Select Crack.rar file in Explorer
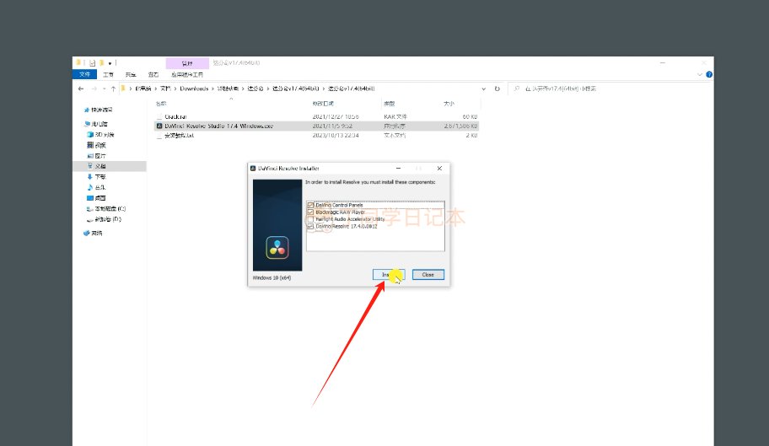 tap(175, 116)
